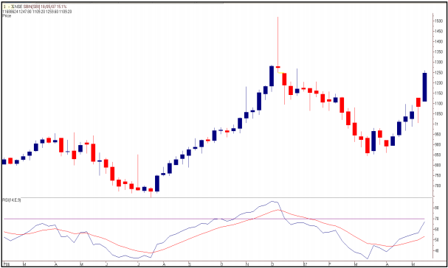Select the latest tall blue candle near 1250
Image resolution: width=448 pixels, height=268 pixels.
click(x=425, y=87)
